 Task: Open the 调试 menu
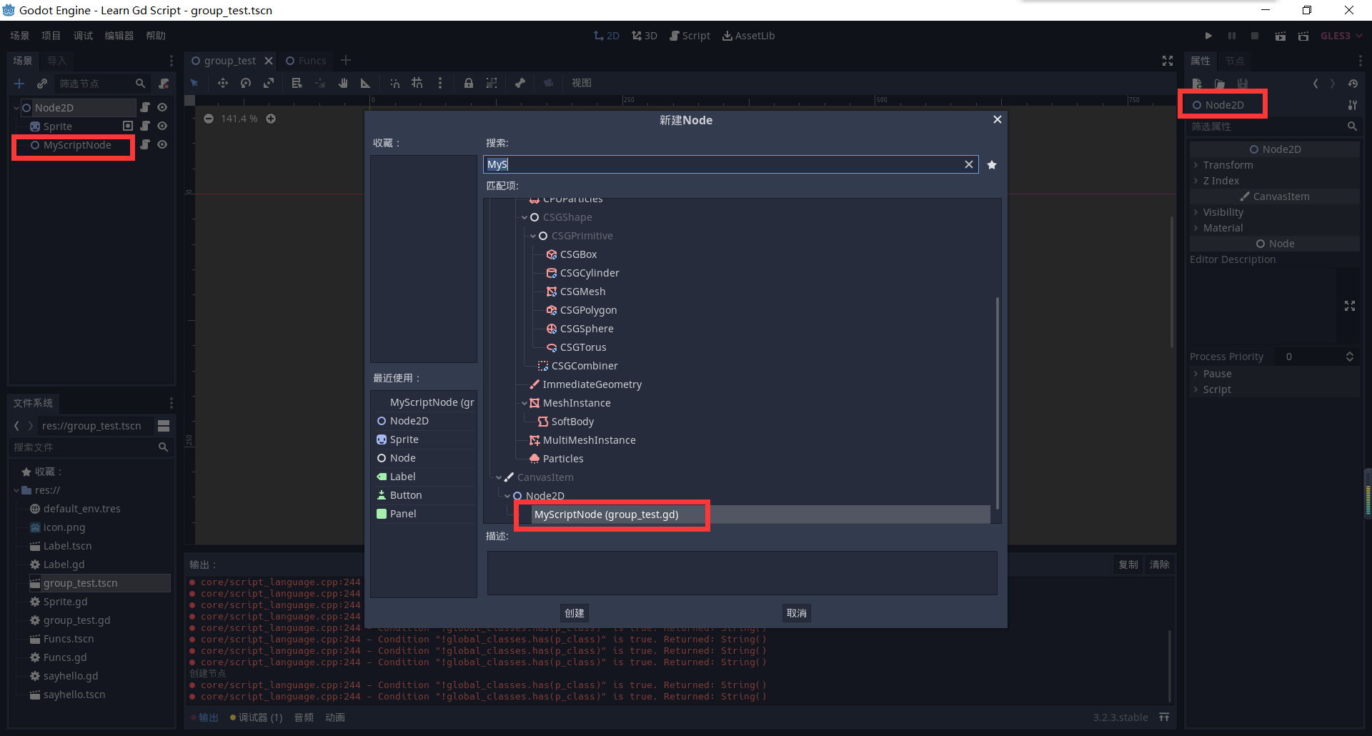click(83, 36)
